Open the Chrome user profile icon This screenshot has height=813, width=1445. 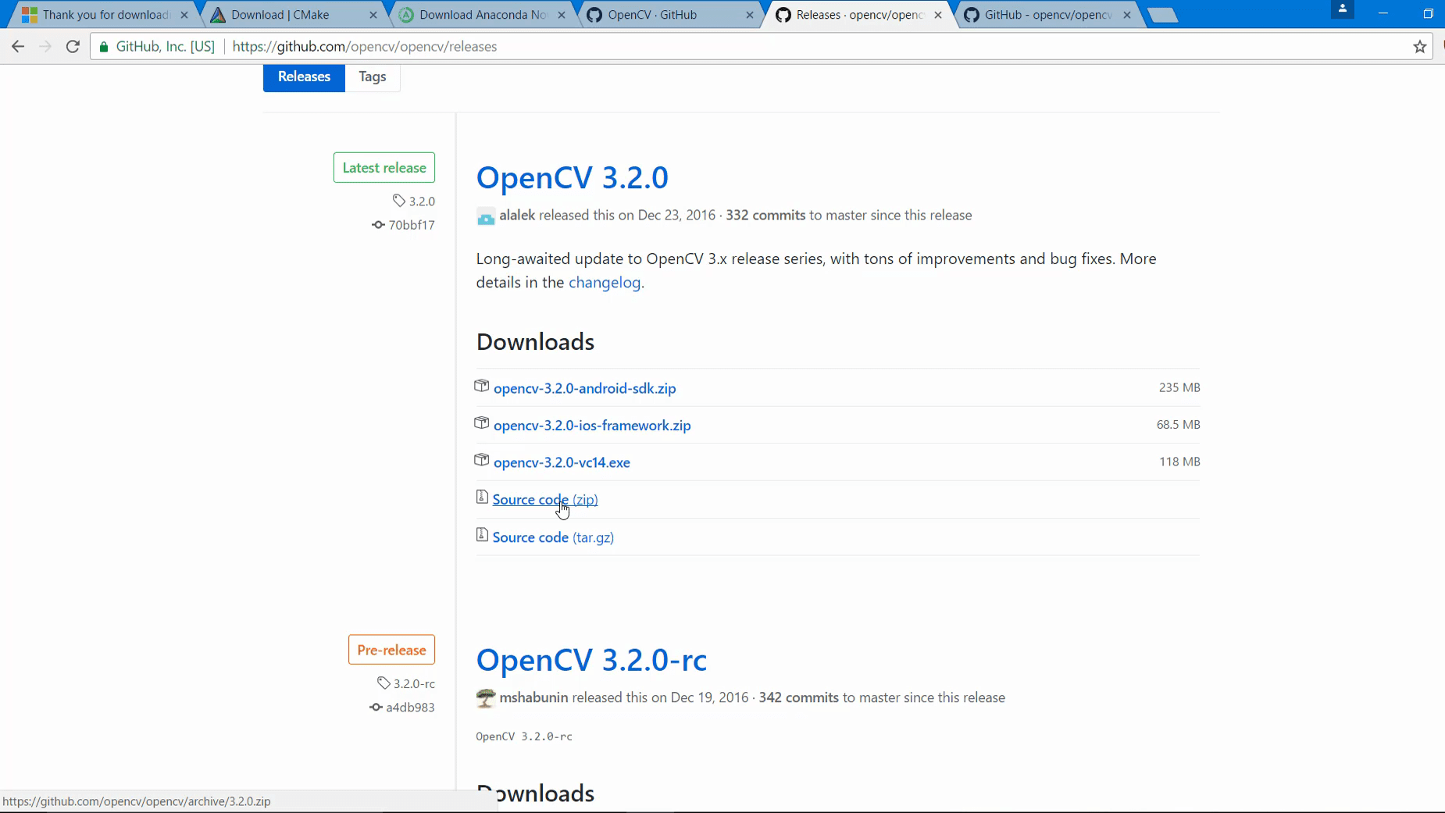click(x=1343, y=9)
